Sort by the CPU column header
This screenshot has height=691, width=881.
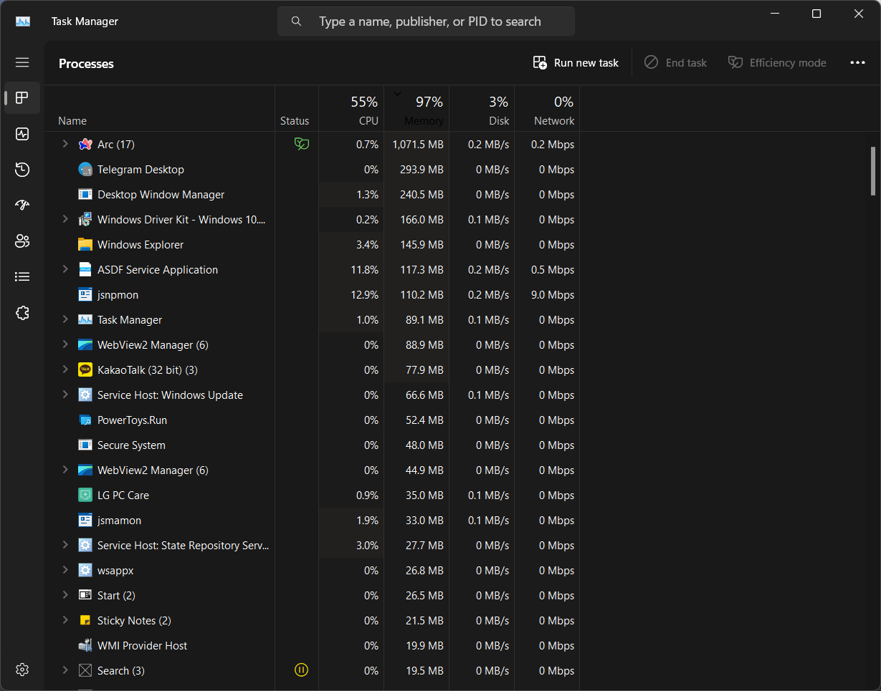(351, 109)
